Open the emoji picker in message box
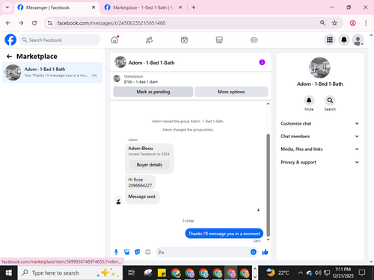 point(254,252)
